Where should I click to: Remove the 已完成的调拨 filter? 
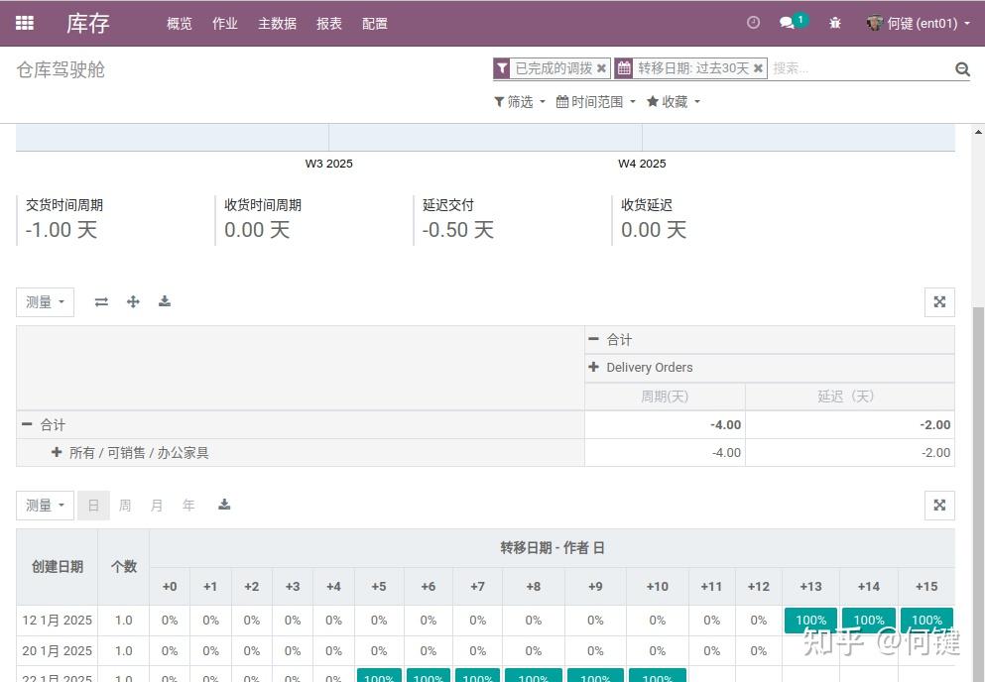(x=601, y=68)
